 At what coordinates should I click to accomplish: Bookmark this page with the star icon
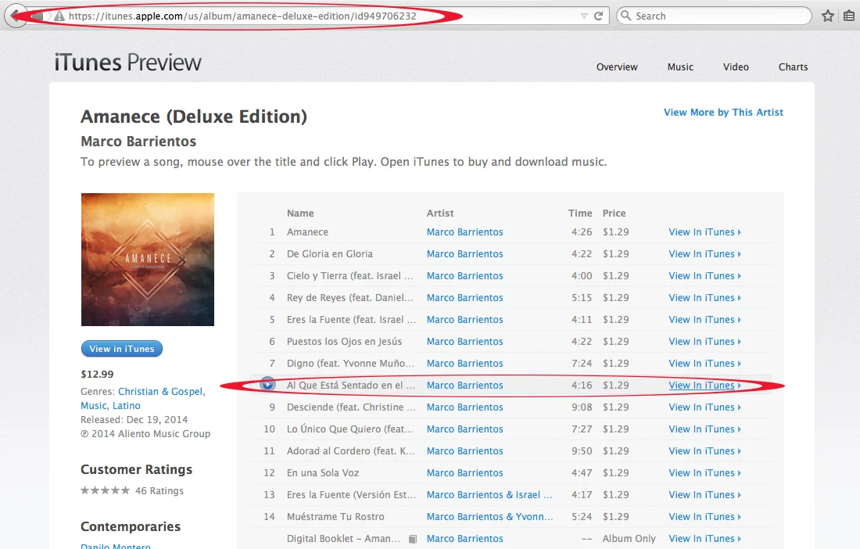pyautogui.click(x=828, y=16)
